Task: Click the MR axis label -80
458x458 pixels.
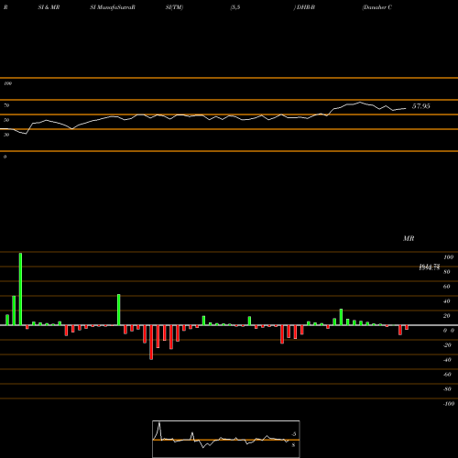Action: pyautogui.click(x=447, y=389)
